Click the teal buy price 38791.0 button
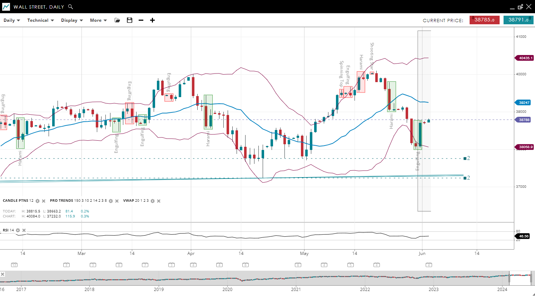535x296 pixels. tap(518, 20)
